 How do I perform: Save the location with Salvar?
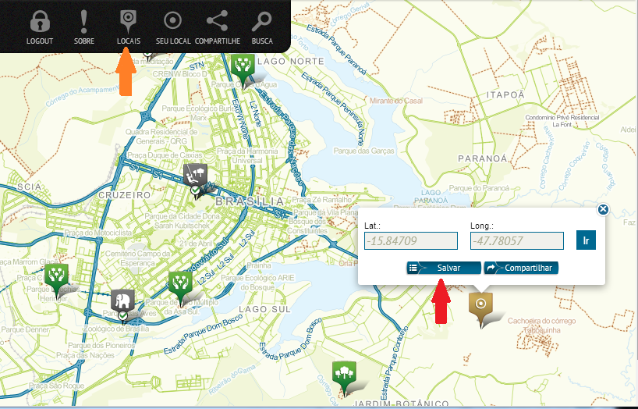(x=443, y=268)
